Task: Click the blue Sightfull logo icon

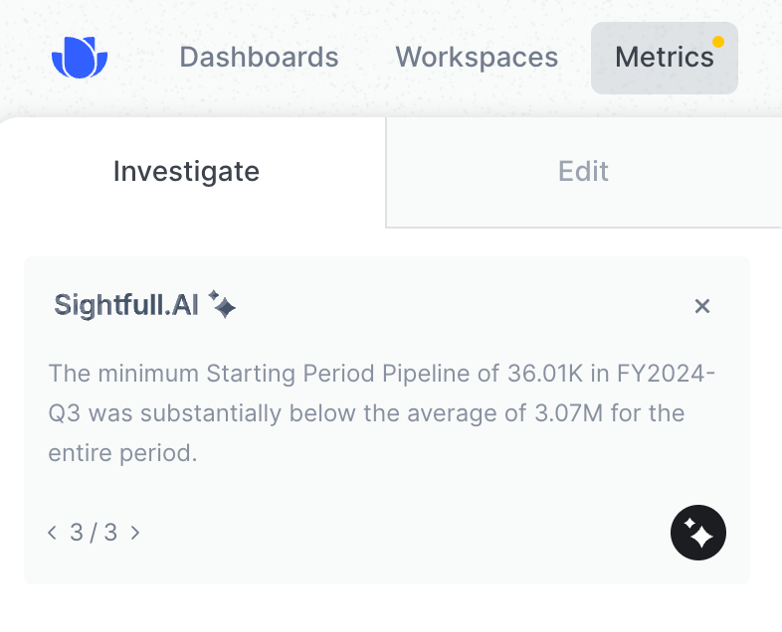Action: [80, 58]
